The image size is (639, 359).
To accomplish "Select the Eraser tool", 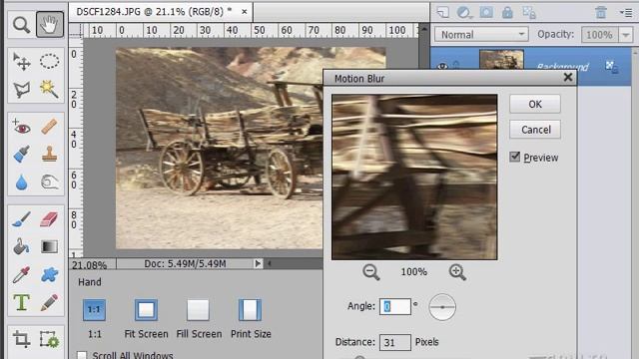I will [49, 219].
